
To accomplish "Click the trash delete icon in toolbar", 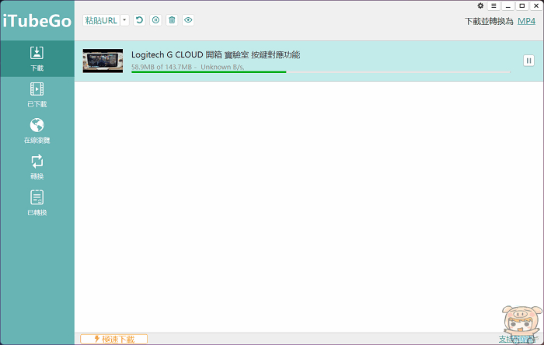I will (x=172, y=20).
